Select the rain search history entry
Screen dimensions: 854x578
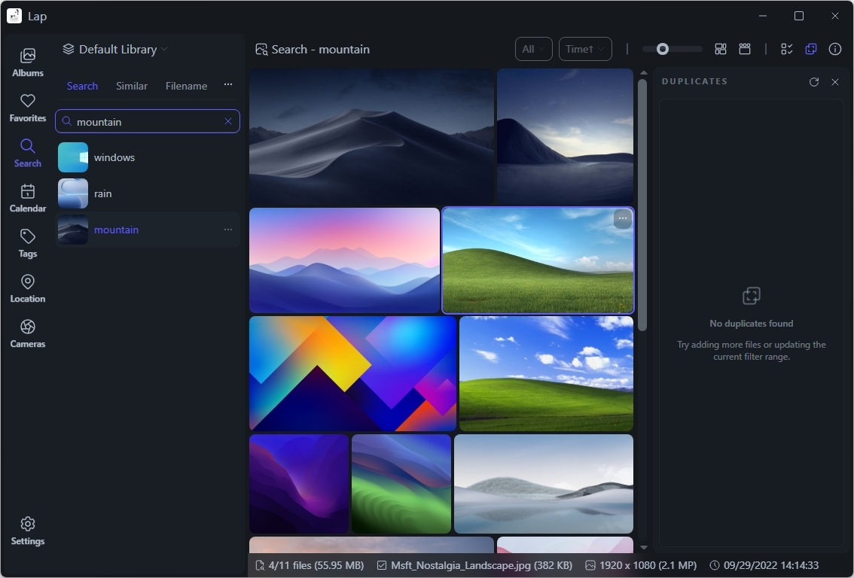tap(148, 193)
